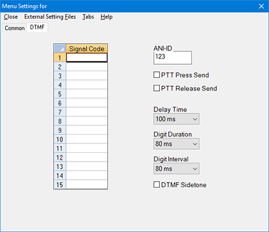Enable PTT Release Send checkbox
The image size is (269, 232).
[x=156, y=88]
